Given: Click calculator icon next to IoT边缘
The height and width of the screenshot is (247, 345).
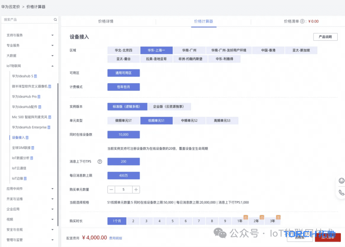Looking at the screenshot, I should [x=25, y=178].
